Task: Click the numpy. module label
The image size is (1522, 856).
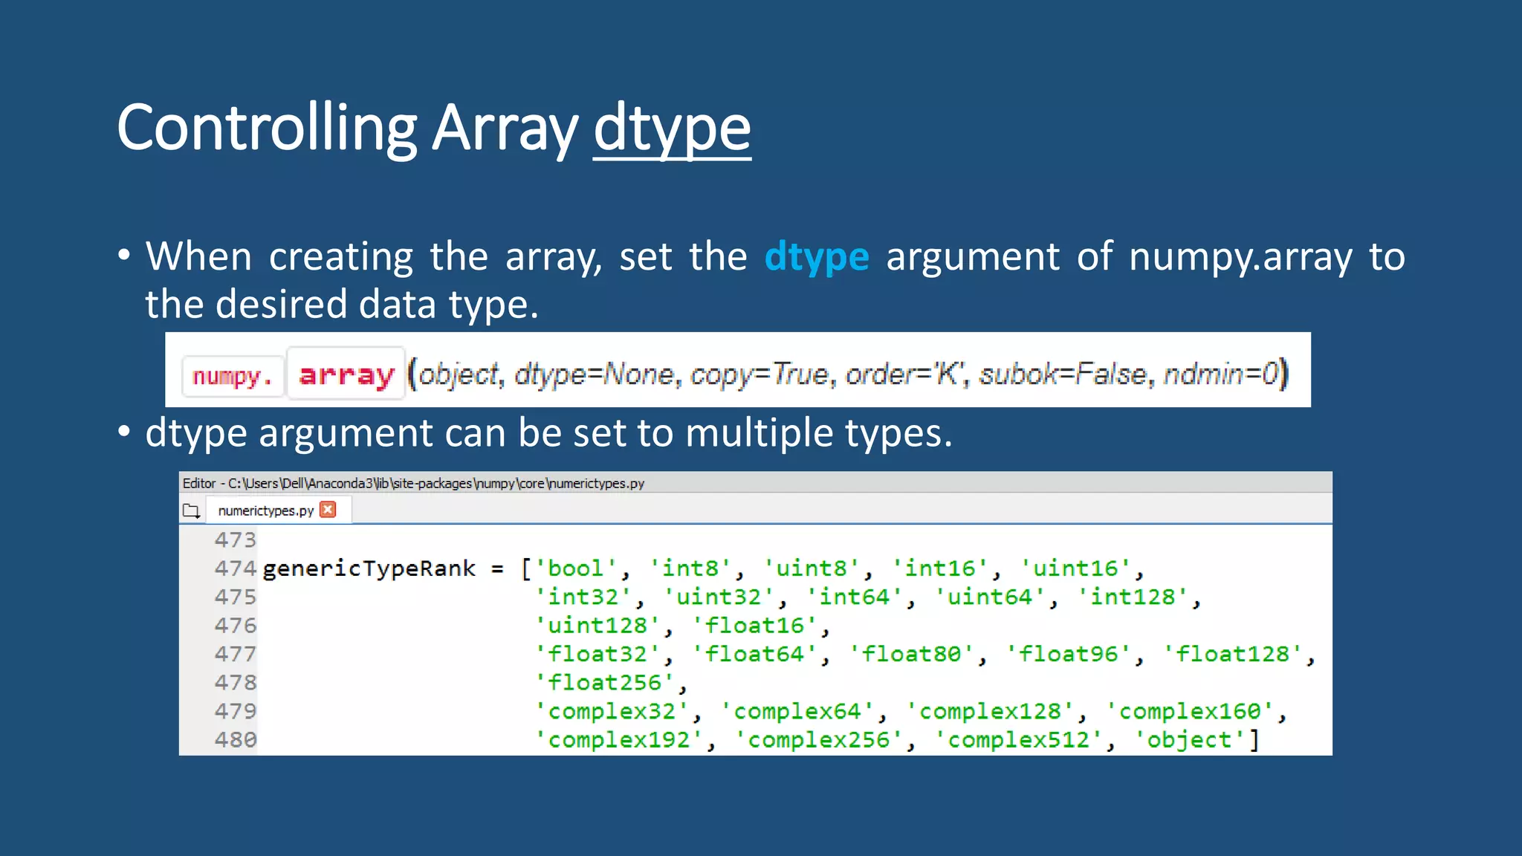Action: click(x=233, y=376)
